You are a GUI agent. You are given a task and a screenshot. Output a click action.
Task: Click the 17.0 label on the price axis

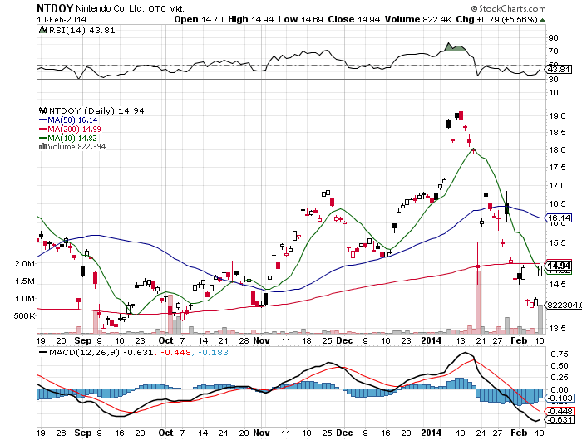pos(557,186)
